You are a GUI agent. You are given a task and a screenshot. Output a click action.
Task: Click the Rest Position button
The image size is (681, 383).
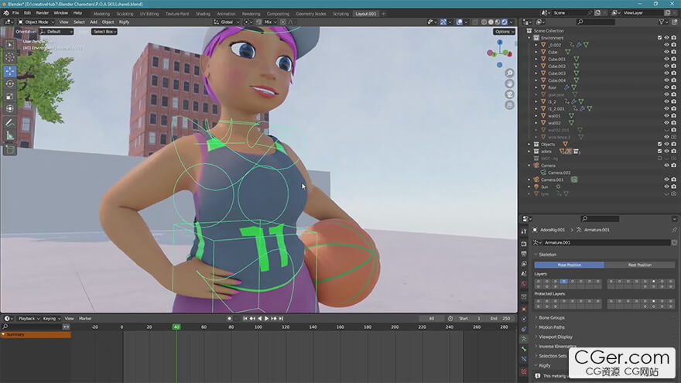[x=639, y=265]
